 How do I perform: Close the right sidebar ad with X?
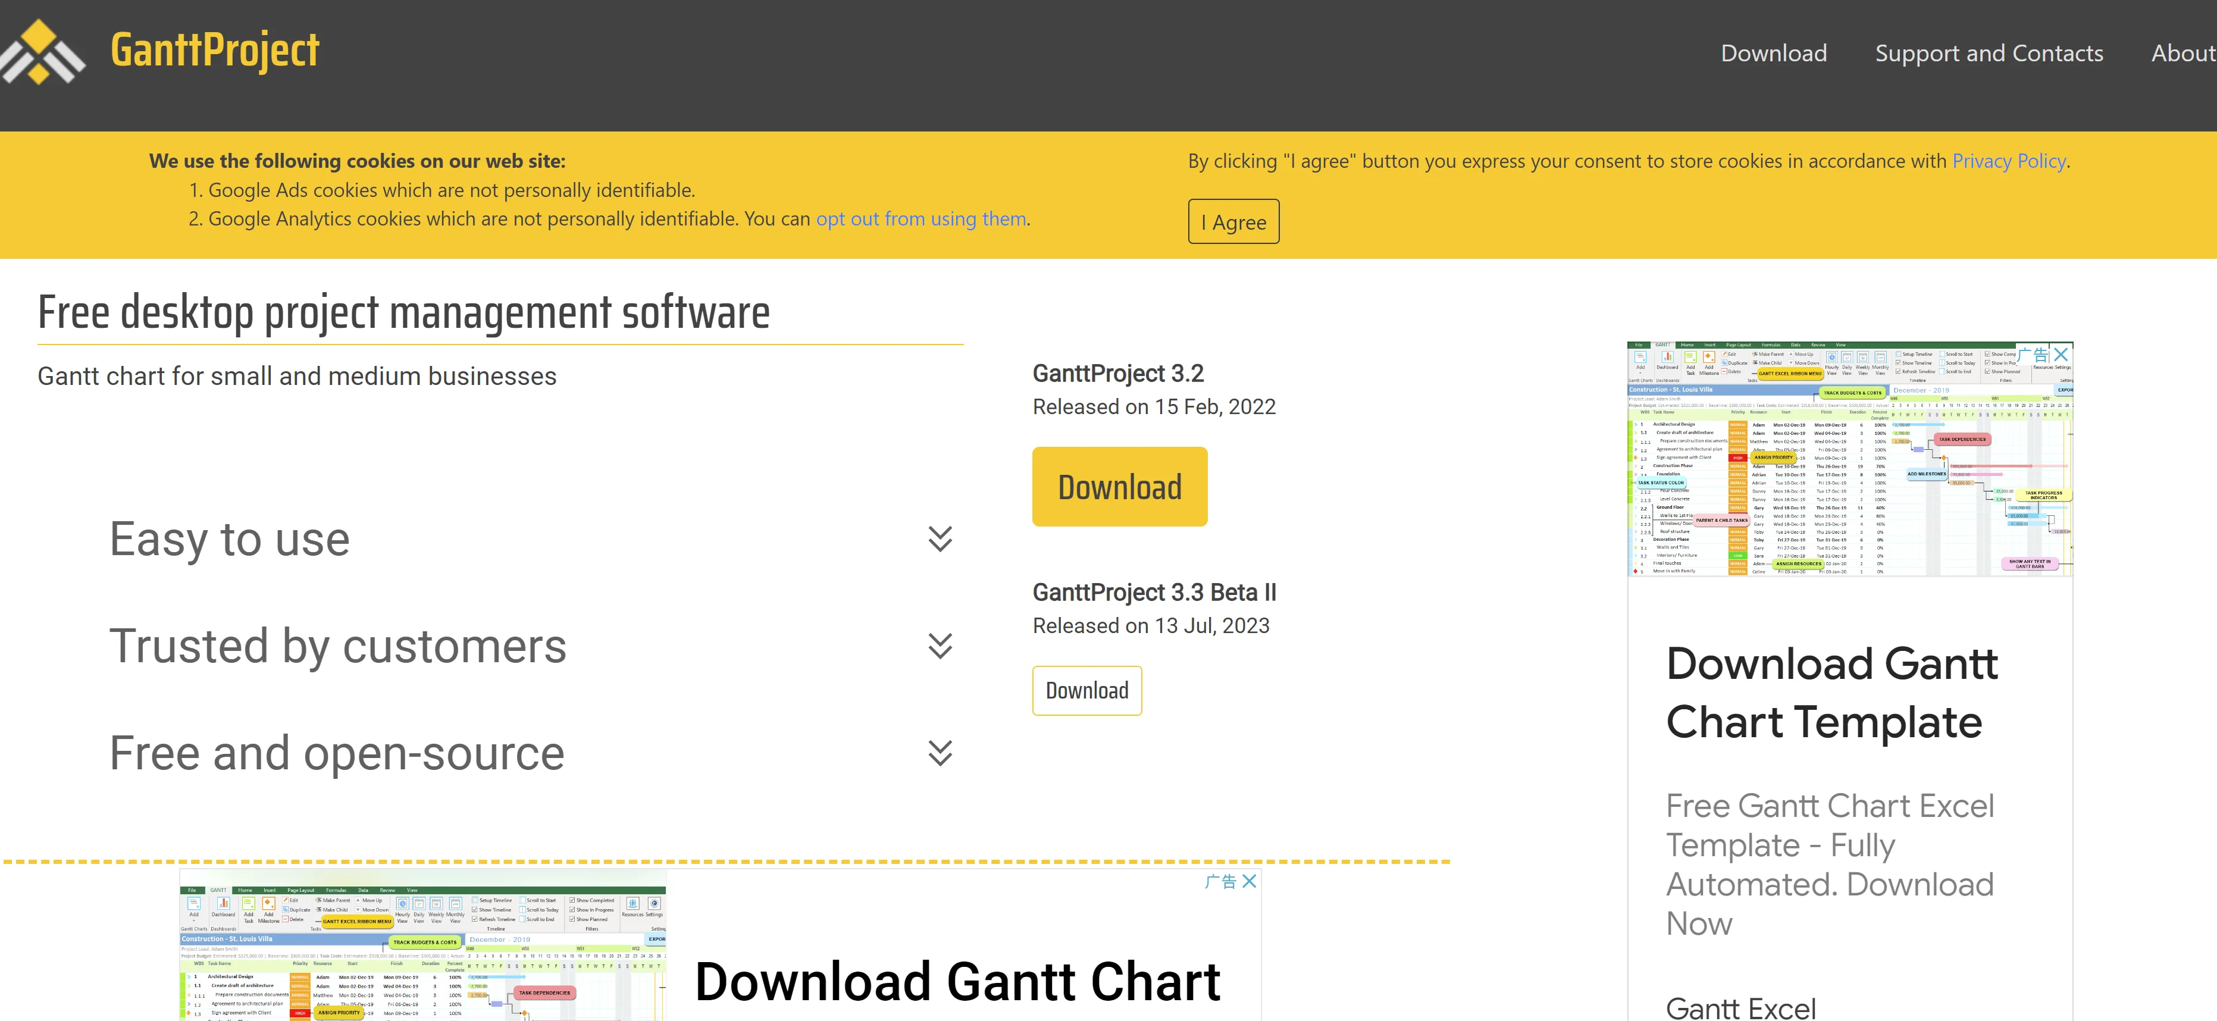coord(2061,355)
